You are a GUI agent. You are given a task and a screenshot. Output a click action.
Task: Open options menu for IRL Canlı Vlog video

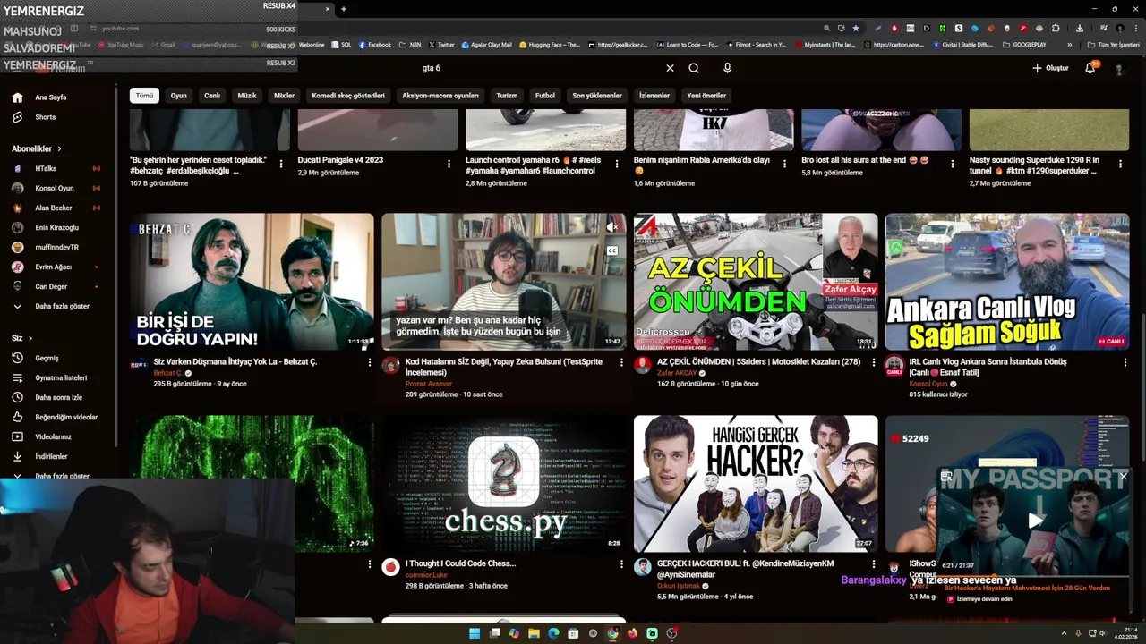click(x=1125, y=363)
